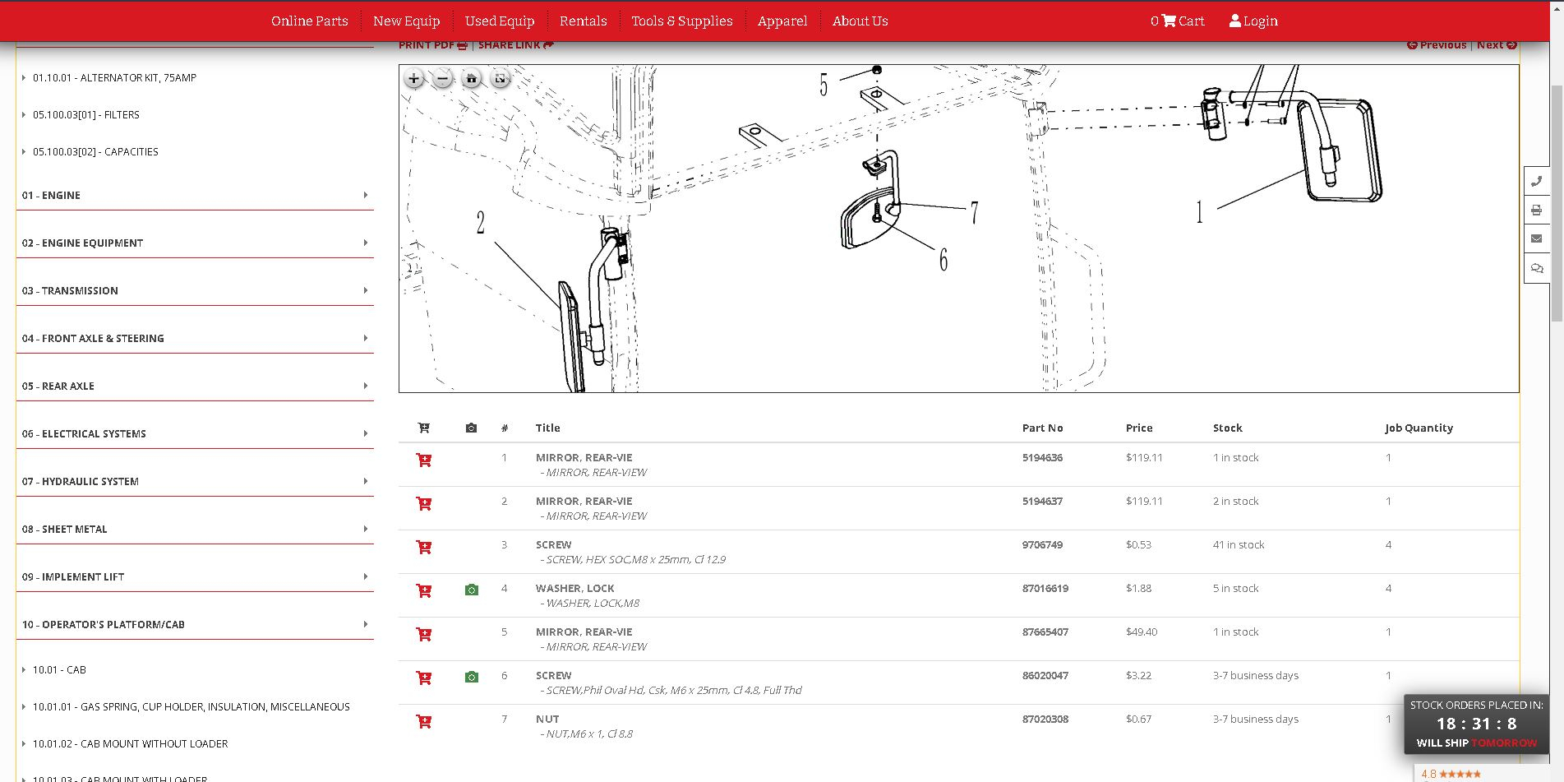The width and height of the screenshot is (1564, 782).
Task: Click '41 in stock' for screw
Action: pyautogui.click(x=1239, y=545)
